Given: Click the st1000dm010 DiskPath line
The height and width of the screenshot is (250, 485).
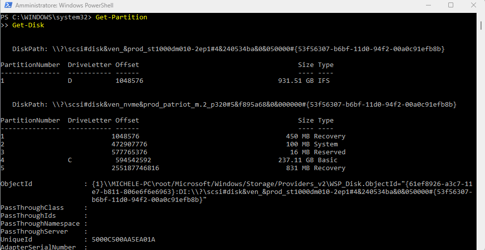Looking at the screenshot, I should [x=228, y=49].
